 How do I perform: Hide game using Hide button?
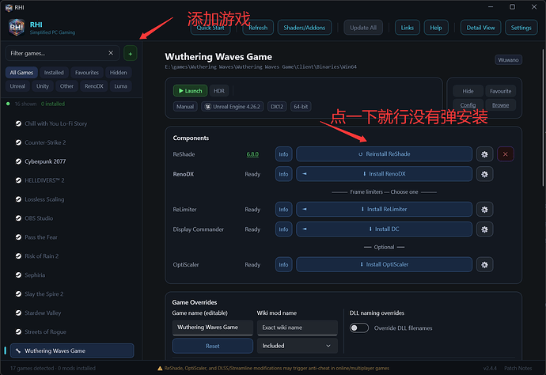[x=468, y=91]
